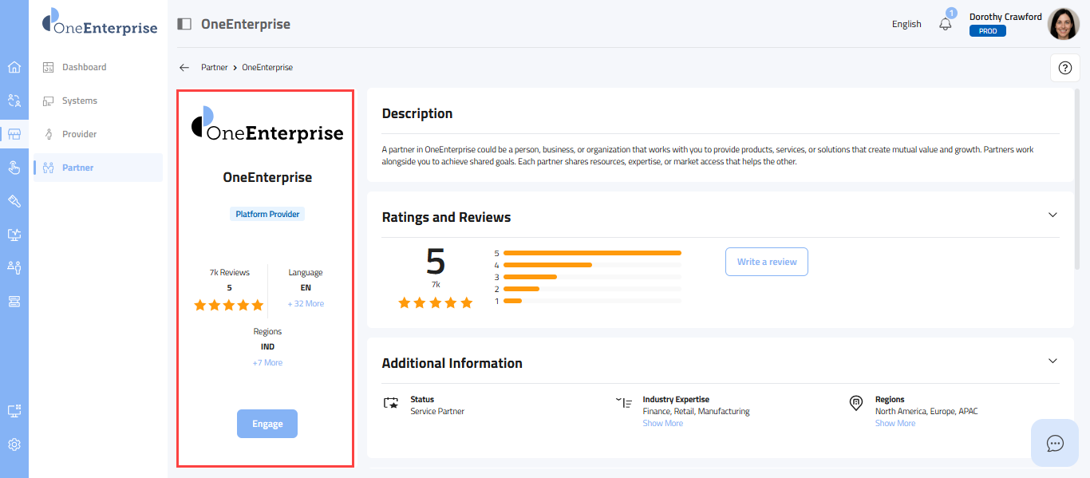
Task: Click the Engage button
Action: (267, 424)
